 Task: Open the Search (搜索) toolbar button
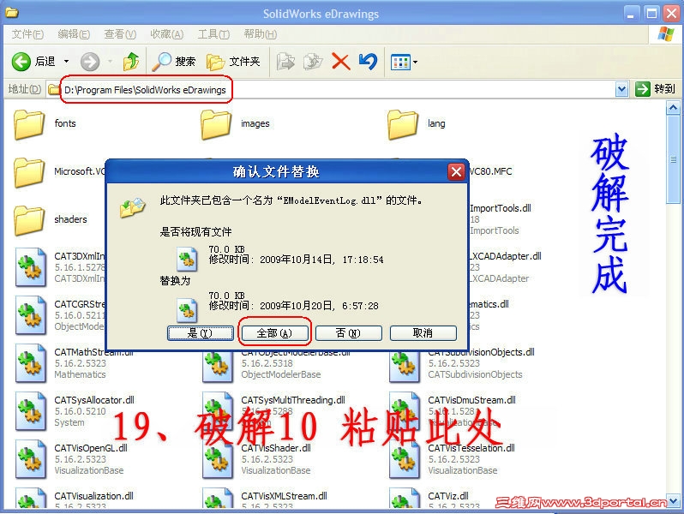click(x=174, y=62)
